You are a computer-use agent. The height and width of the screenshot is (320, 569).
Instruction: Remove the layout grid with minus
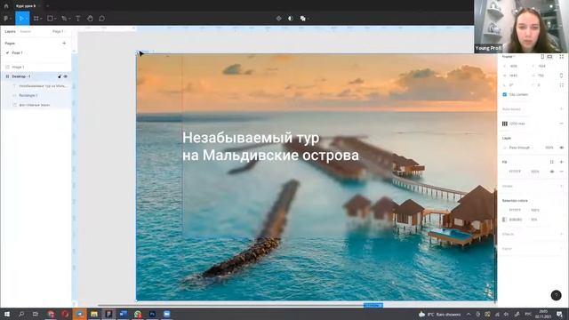(561, 124)
